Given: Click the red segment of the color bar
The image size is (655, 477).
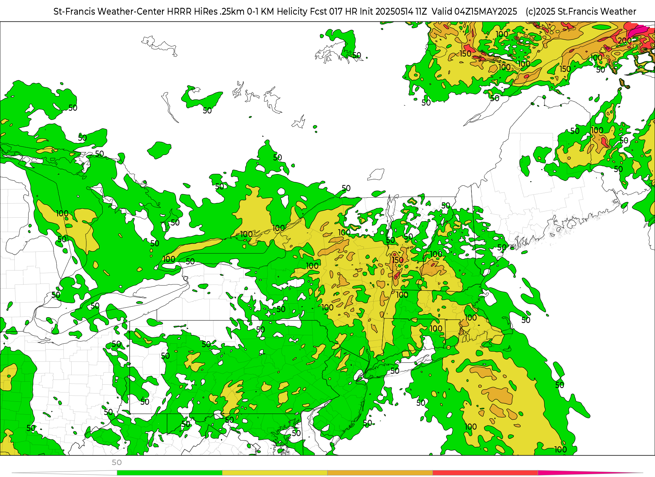Looking at the screenshot, I should 485,473.
